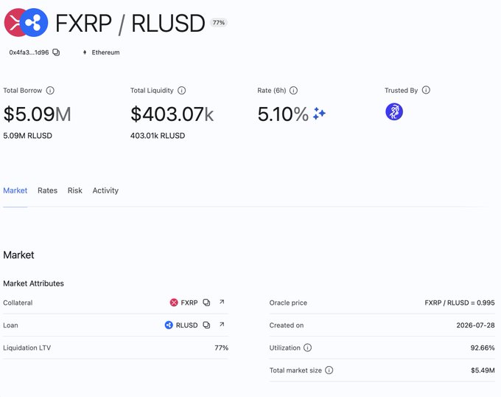Click the FXRP collateral token name

(189, 303)
